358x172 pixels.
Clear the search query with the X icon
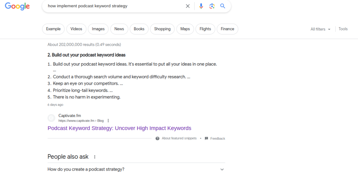188,6
